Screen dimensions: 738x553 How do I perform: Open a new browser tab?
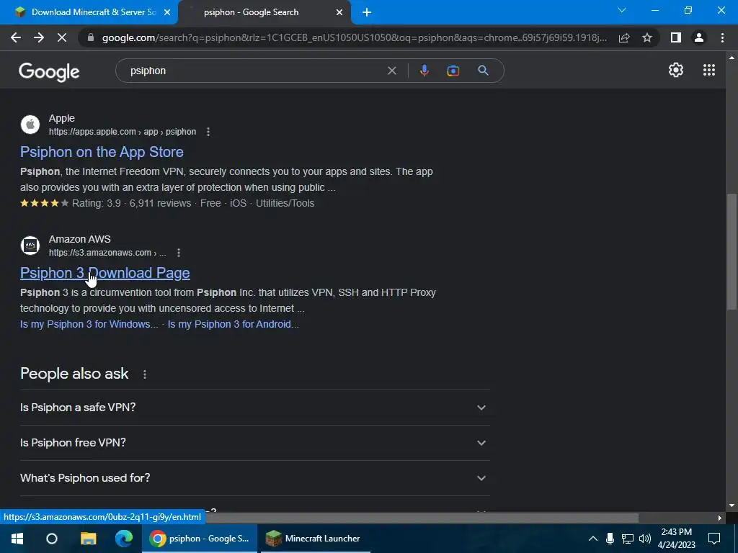[x=367, y=12]
